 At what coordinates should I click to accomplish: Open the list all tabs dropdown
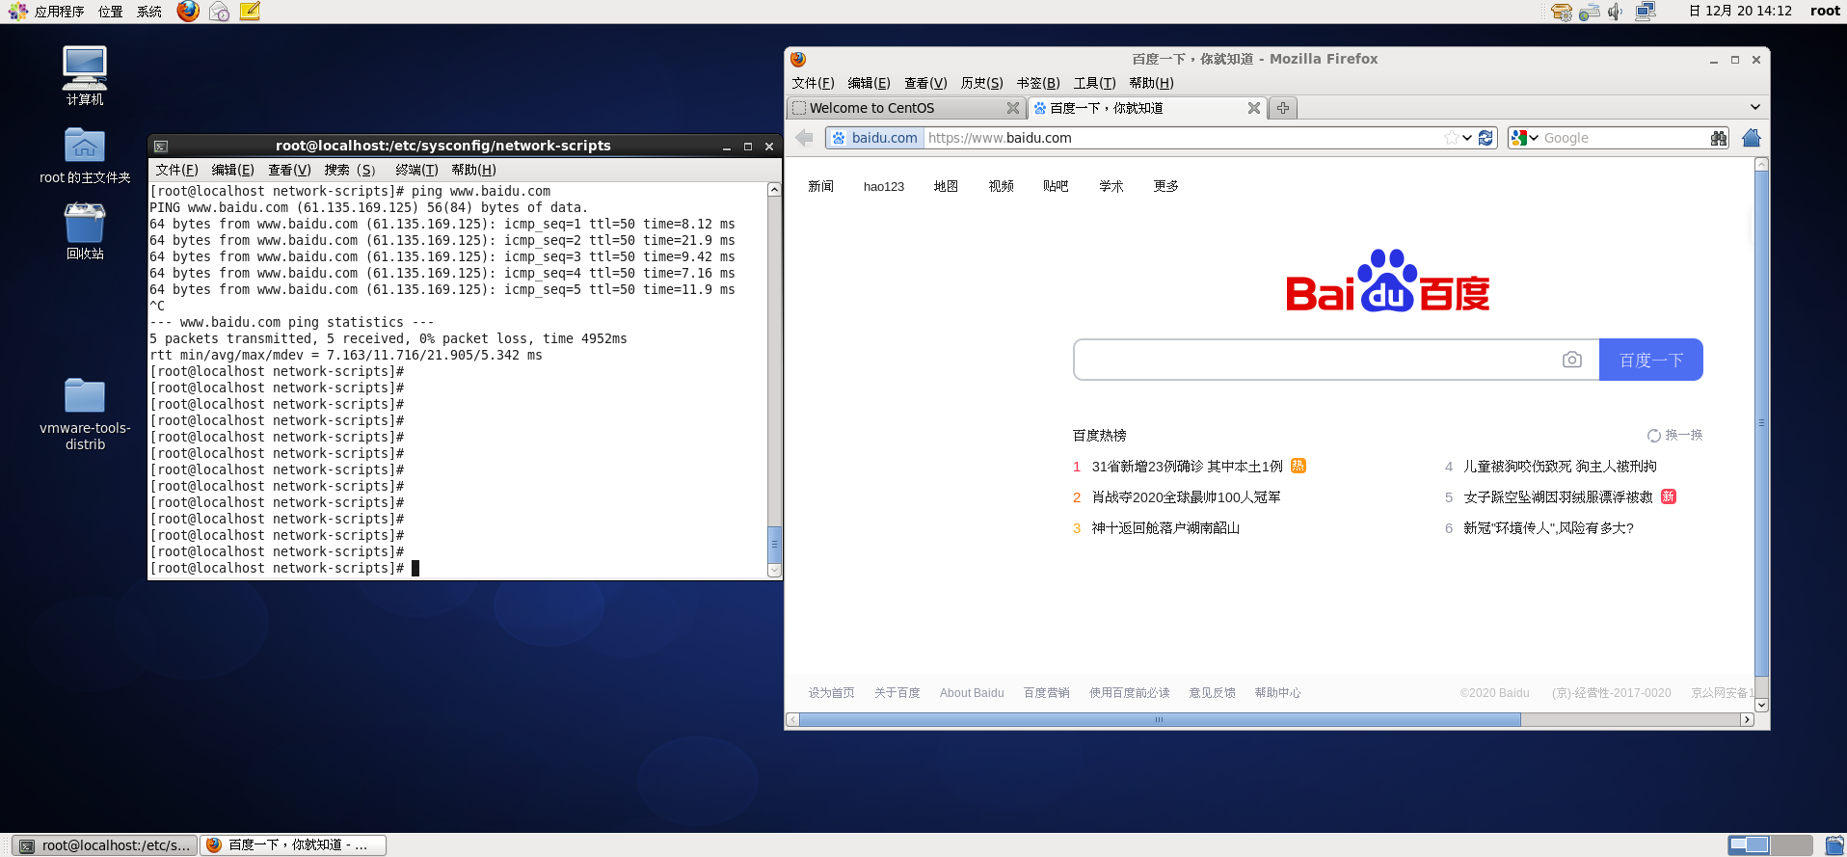(x=1754, y=107)
